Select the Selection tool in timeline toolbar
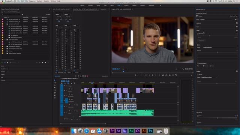This screenshot has width=240, height=135. coord(55,80)
